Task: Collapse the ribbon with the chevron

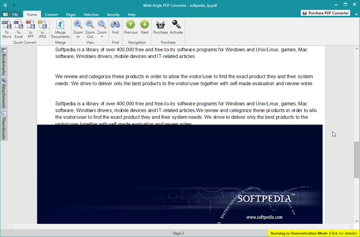Action: (357, 14)
